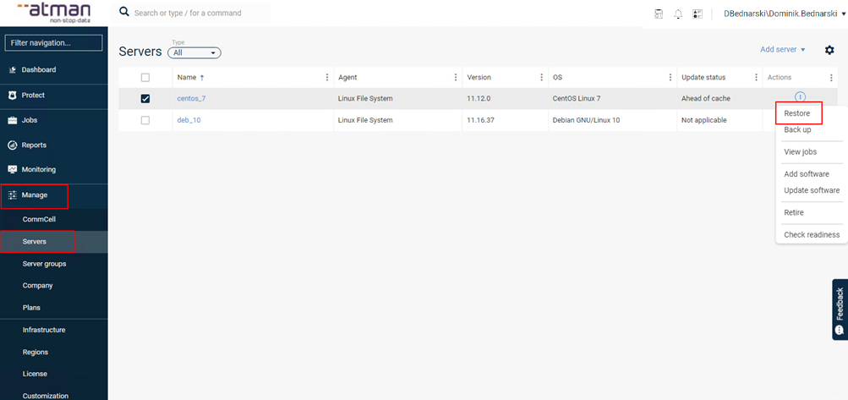Go to Company in sidebar
Screen dimensions: 848x400
click(x=37, y=285)
